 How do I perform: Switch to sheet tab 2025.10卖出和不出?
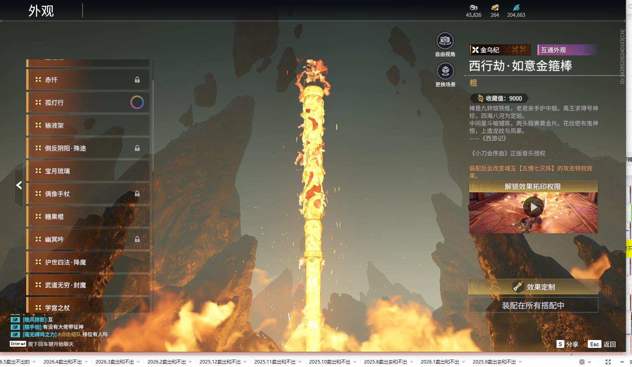click(x=330, y=362)
